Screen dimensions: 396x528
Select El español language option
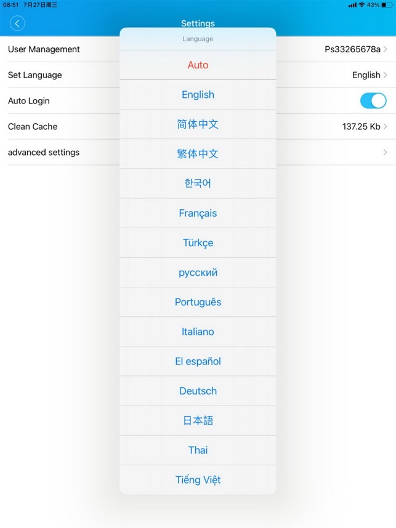[198, 361]
